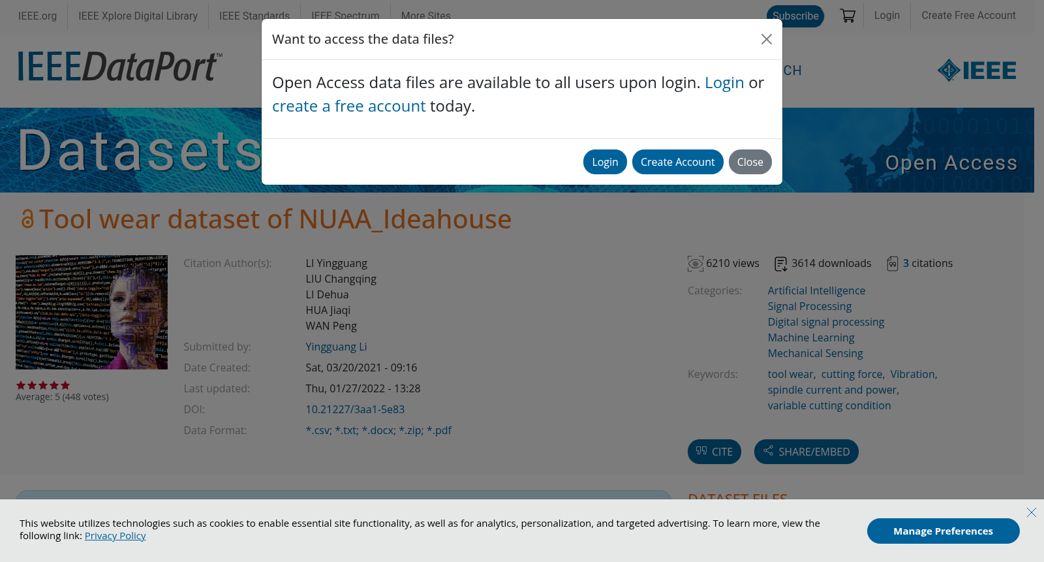Screen dimensions: 1044x562
Task: Click the IEEE logo at top right
Action: (x=977, y=70)
